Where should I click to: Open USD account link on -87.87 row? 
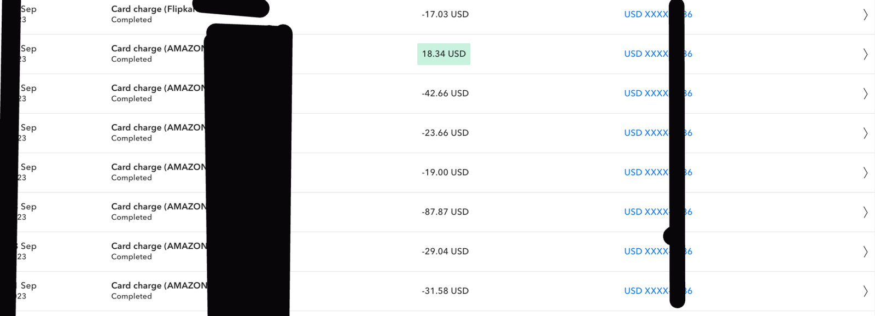point(646,212)
